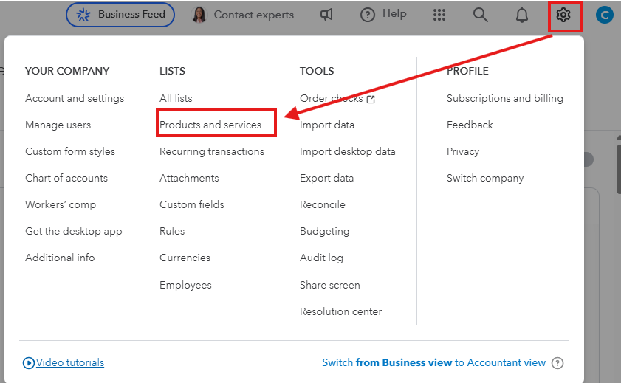Select Products and services
Screen dimensions: 621x383
(210, 125)
